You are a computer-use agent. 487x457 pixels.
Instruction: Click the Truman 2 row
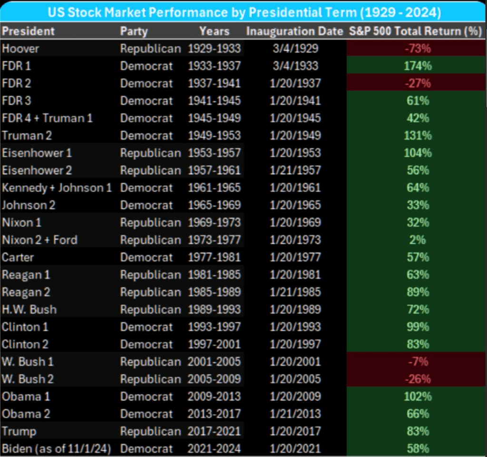click(57, 135)
